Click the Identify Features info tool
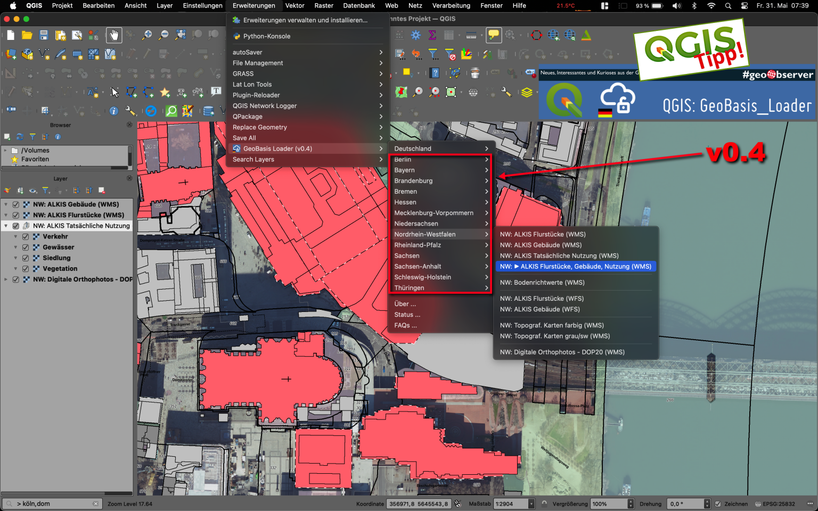Screen dimensions: 818x511 (x=113, y=111)
